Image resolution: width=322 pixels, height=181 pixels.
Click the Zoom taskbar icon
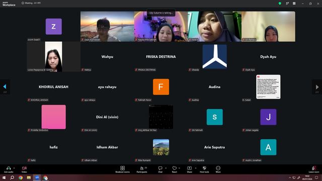pos(37,177)
